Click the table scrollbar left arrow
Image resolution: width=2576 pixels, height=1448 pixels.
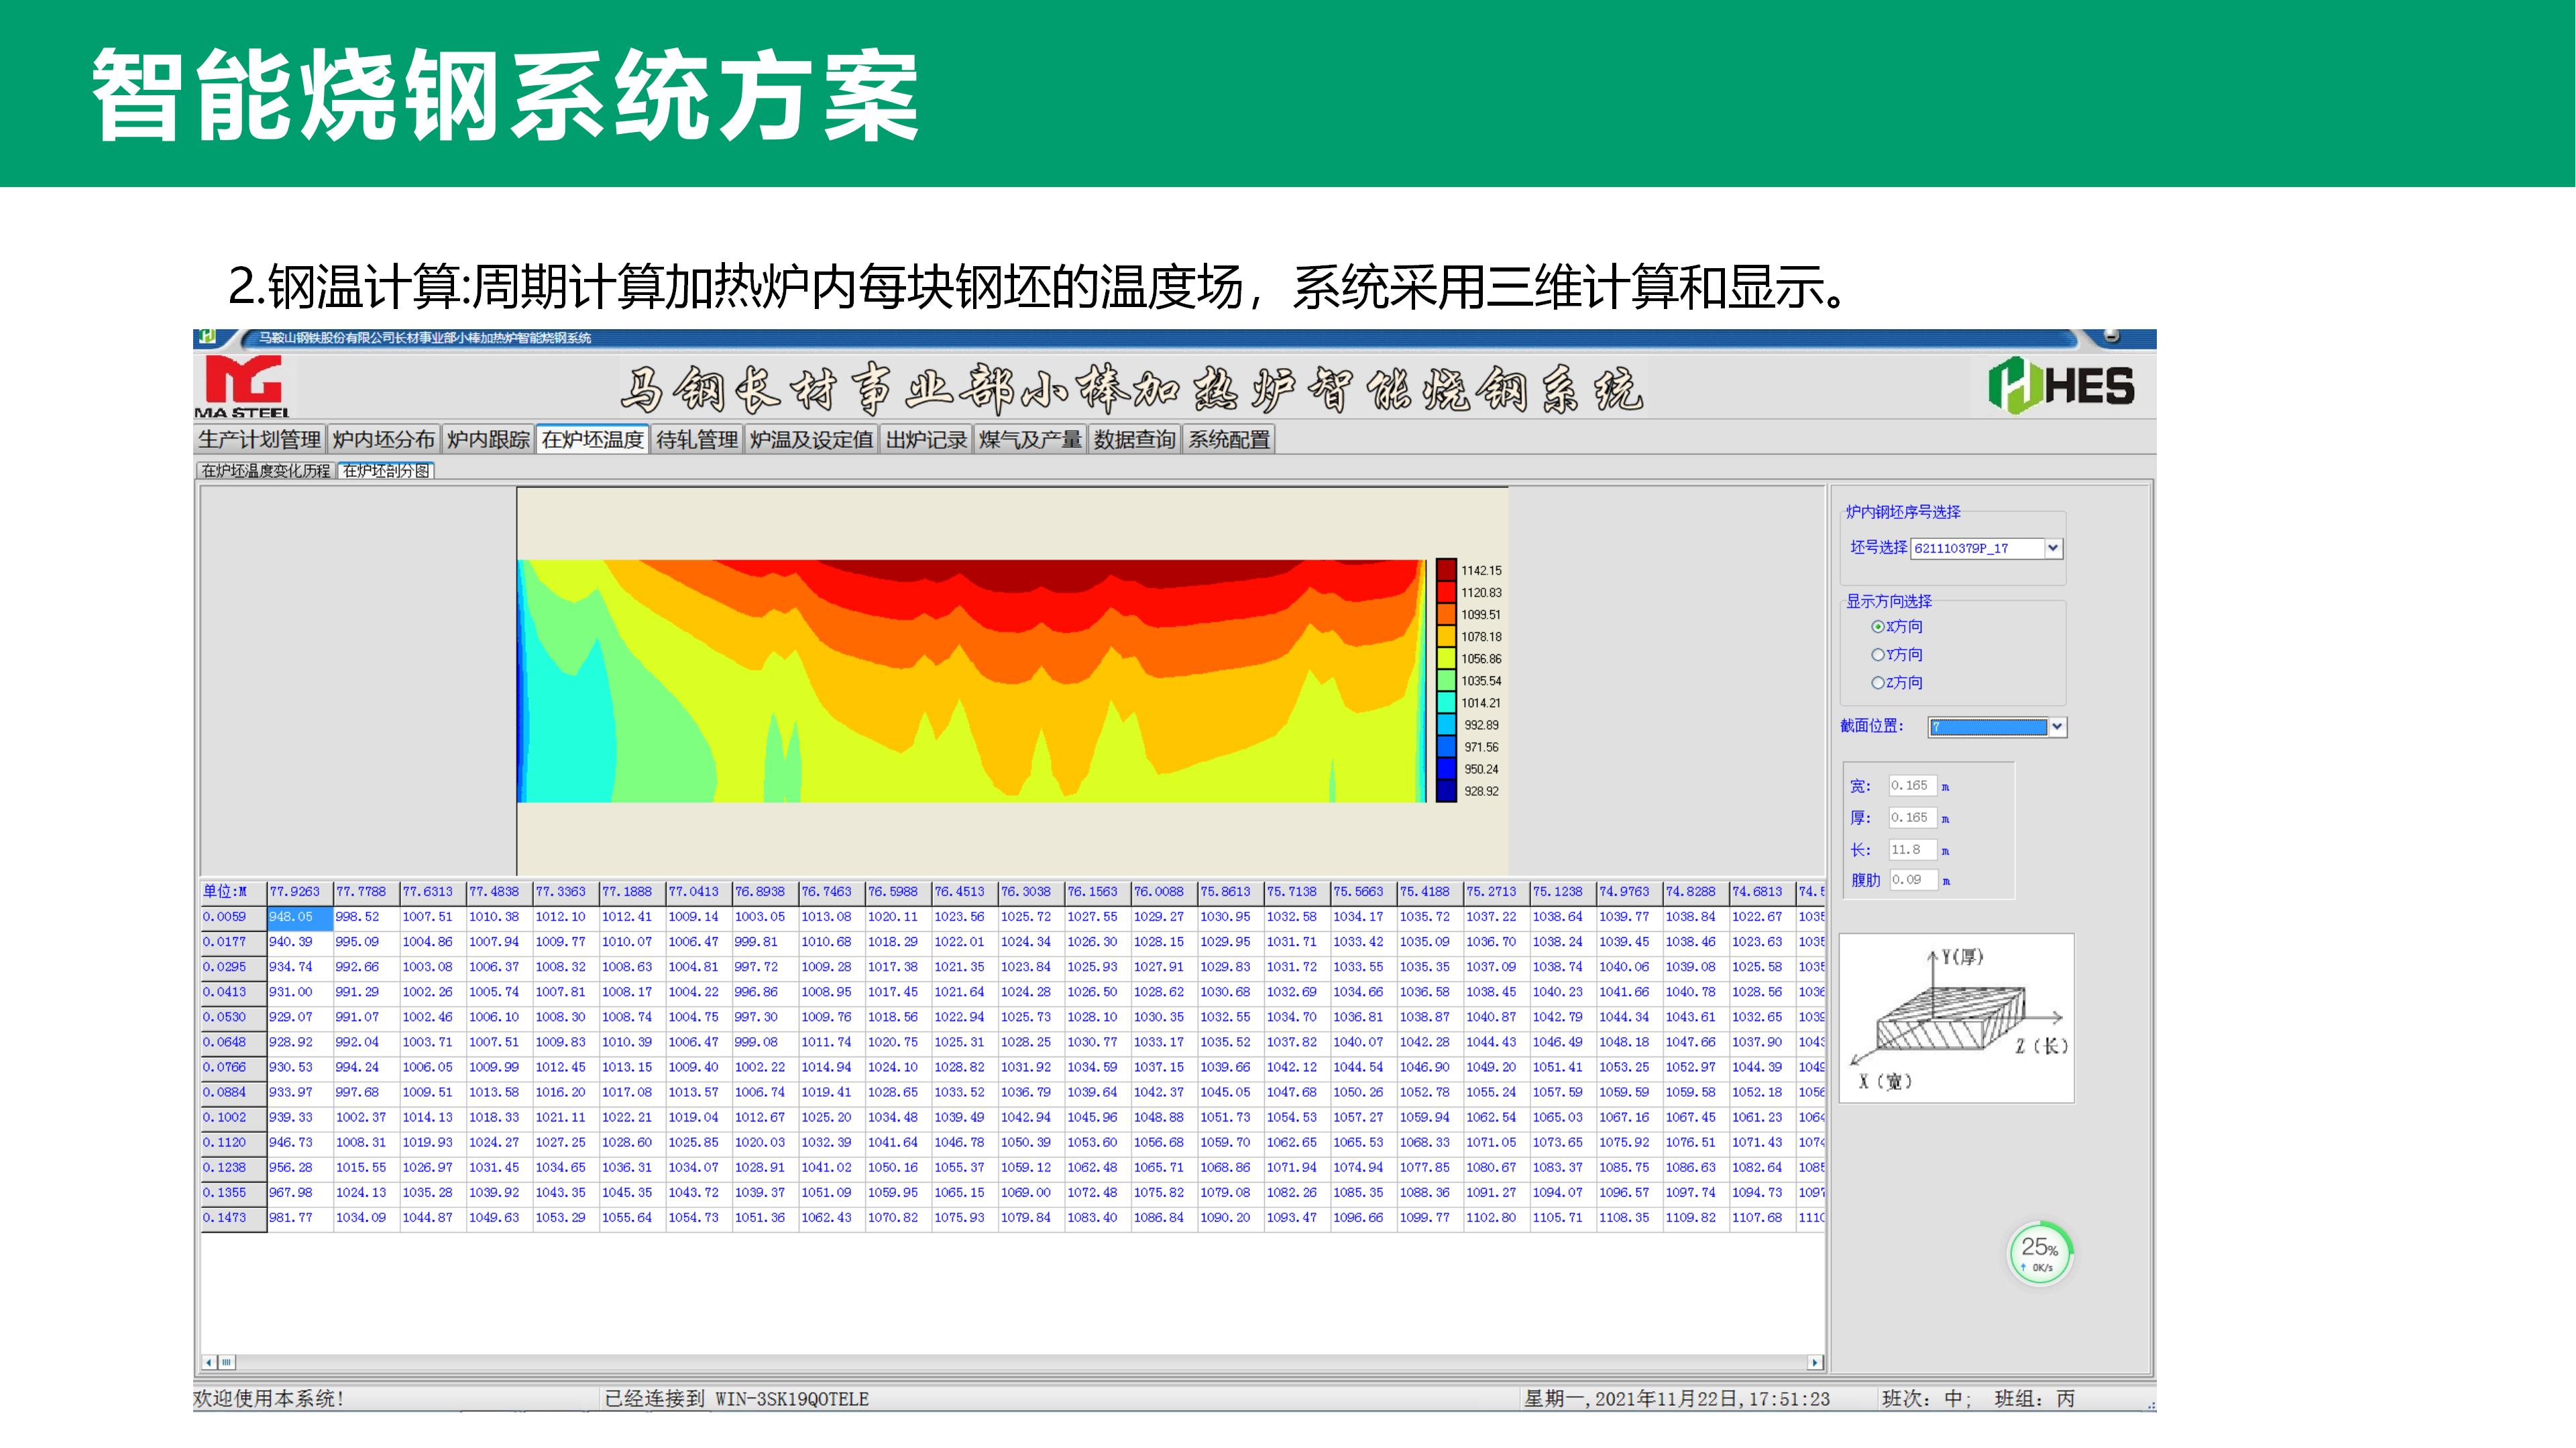[209, 1362]
